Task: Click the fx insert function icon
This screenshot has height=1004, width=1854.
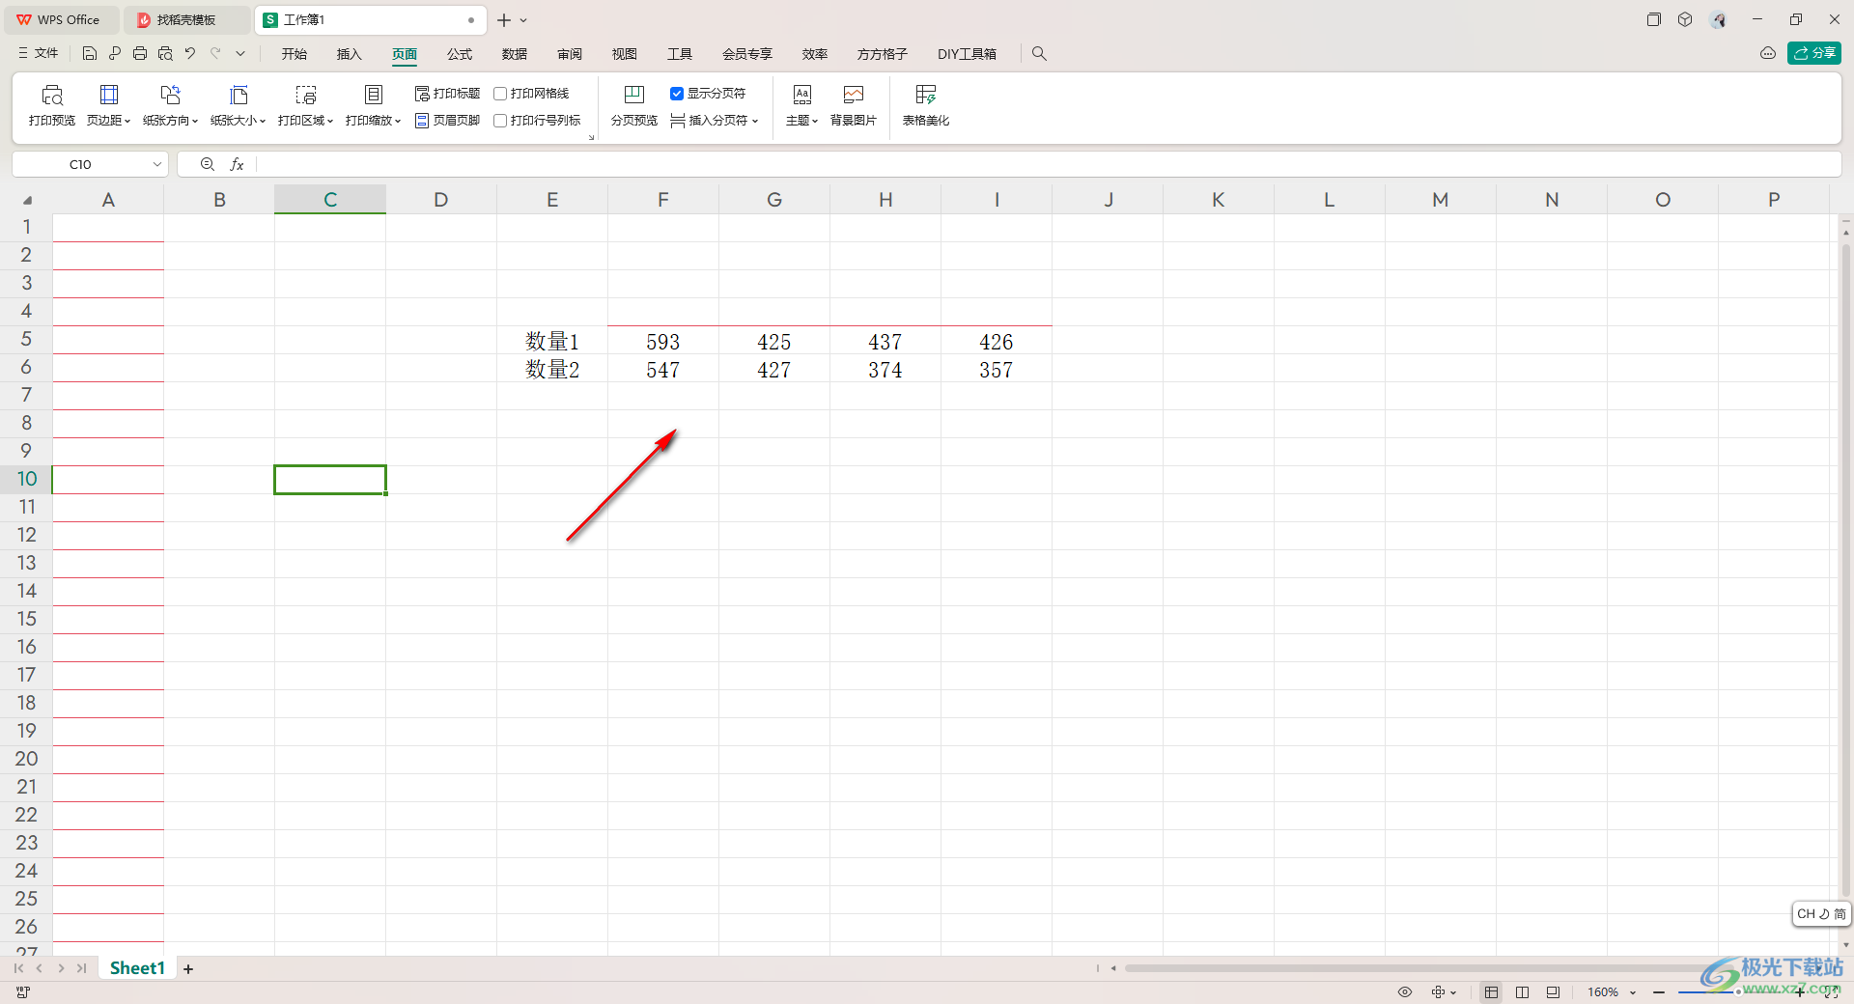Action: pos(237,164)
